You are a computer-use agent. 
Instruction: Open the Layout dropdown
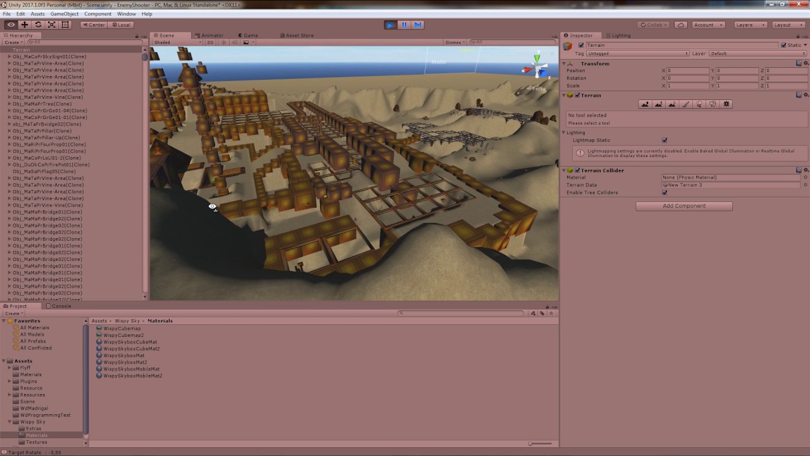pos(788,25)
